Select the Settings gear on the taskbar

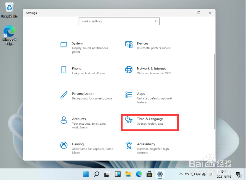pyautogui.click(x=160, y=174)
